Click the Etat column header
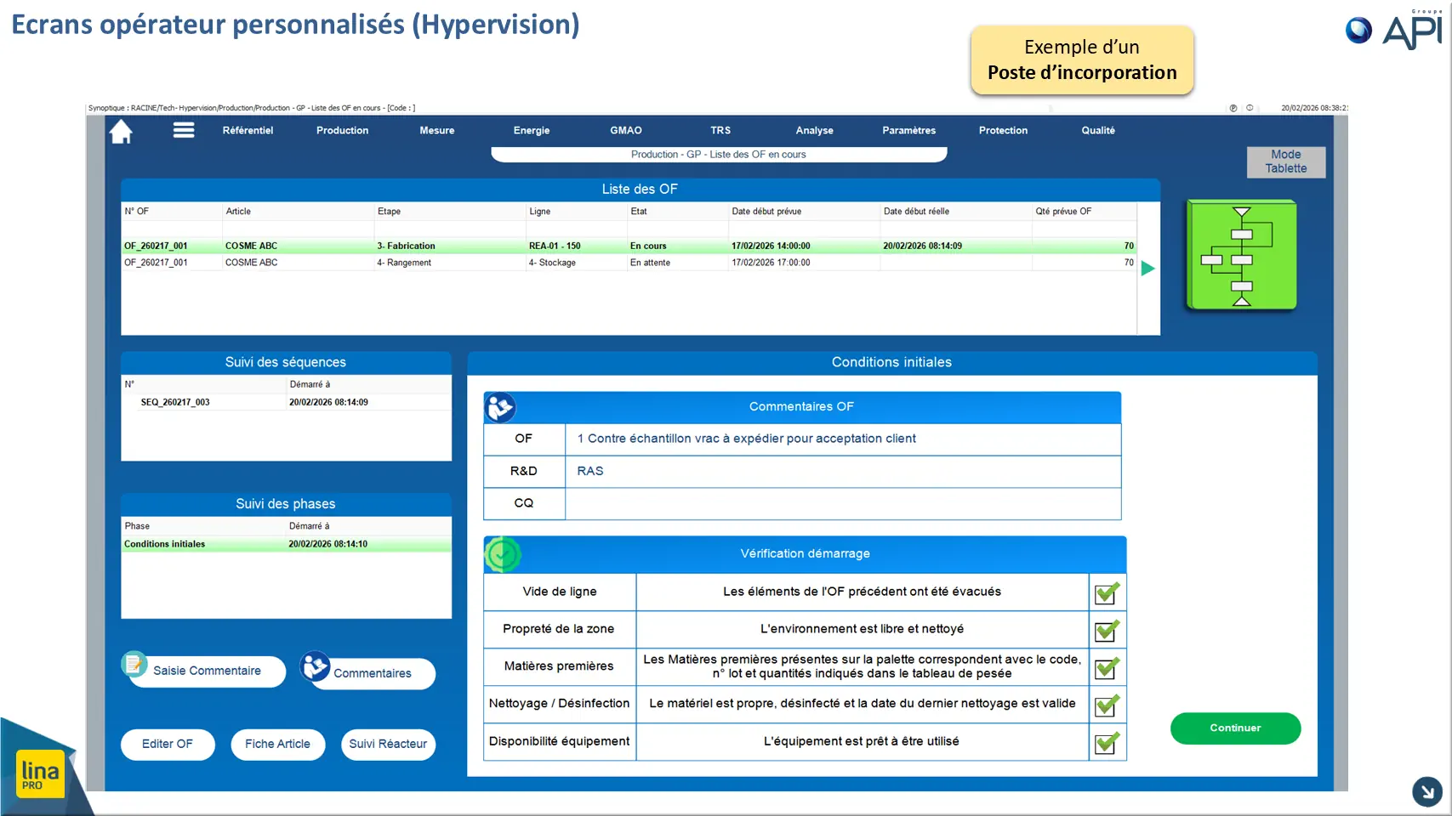Image resolution: width=1452 pixels, height=816 pixels. pos(677,212)
